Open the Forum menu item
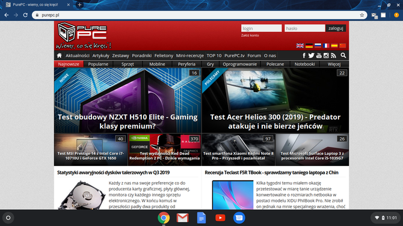The height and width of the screenshot is (226, 403). [x=254, y=55]
